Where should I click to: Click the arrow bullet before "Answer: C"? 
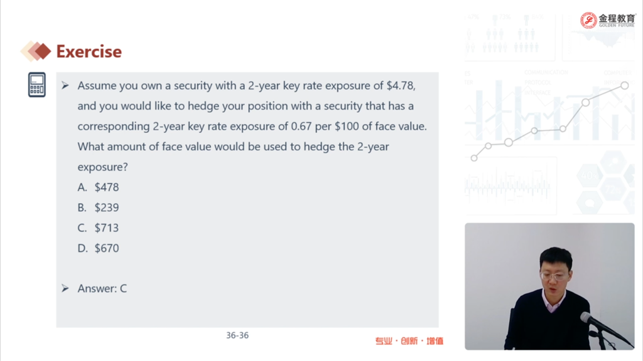point(65,288)
